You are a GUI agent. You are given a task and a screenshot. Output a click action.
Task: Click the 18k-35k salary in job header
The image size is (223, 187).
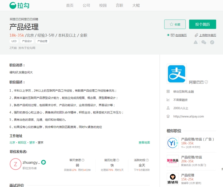pyautogui.click(x=17, y=35)
